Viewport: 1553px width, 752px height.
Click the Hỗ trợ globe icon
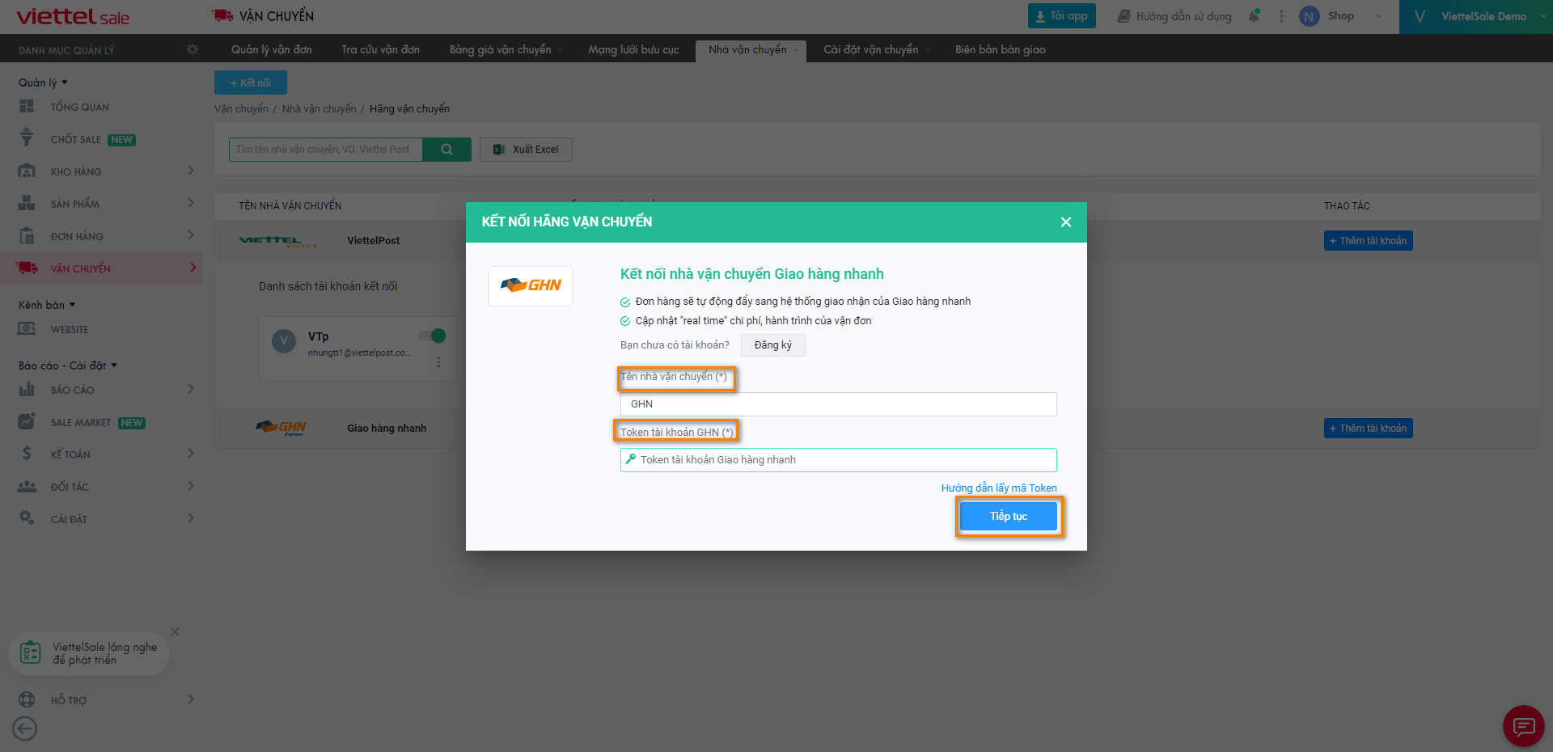pyautogui.click(x=27, y=699)
